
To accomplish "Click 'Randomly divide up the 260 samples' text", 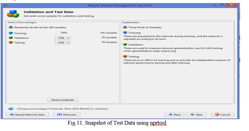I will pyautogui.click(x=40, y=27).
